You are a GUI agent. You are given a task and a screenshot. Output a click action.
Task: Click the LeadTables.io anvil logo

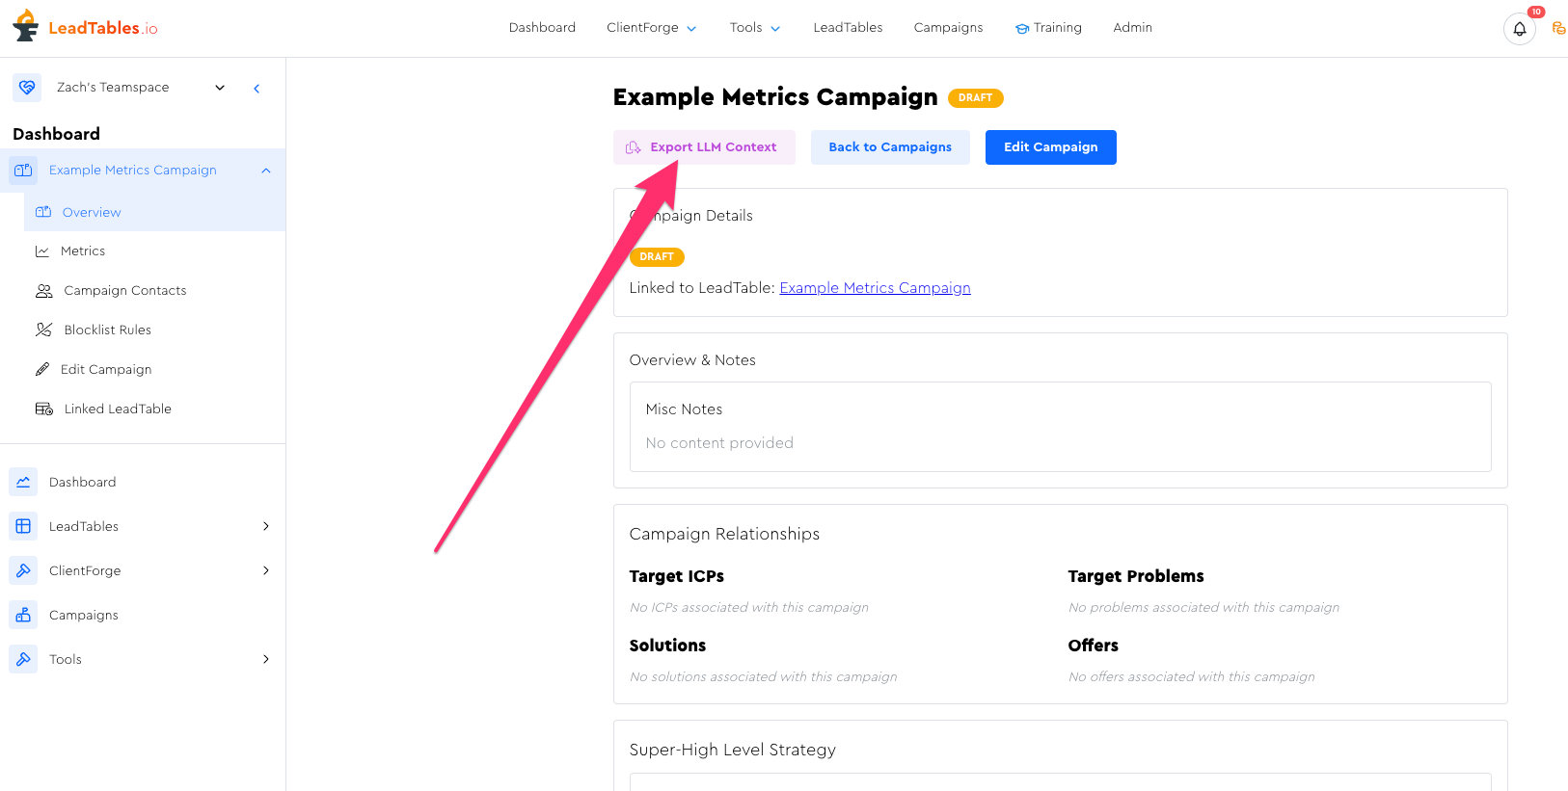tap(26, 26)
